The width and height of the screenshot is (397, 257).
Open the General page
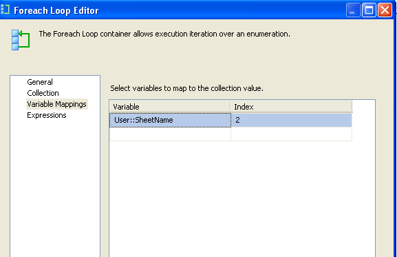[x=40, y=82]
